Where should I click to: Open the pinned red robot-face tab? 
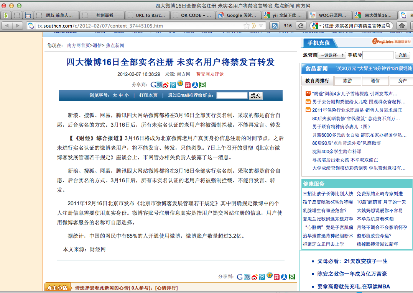coord(28,15)
